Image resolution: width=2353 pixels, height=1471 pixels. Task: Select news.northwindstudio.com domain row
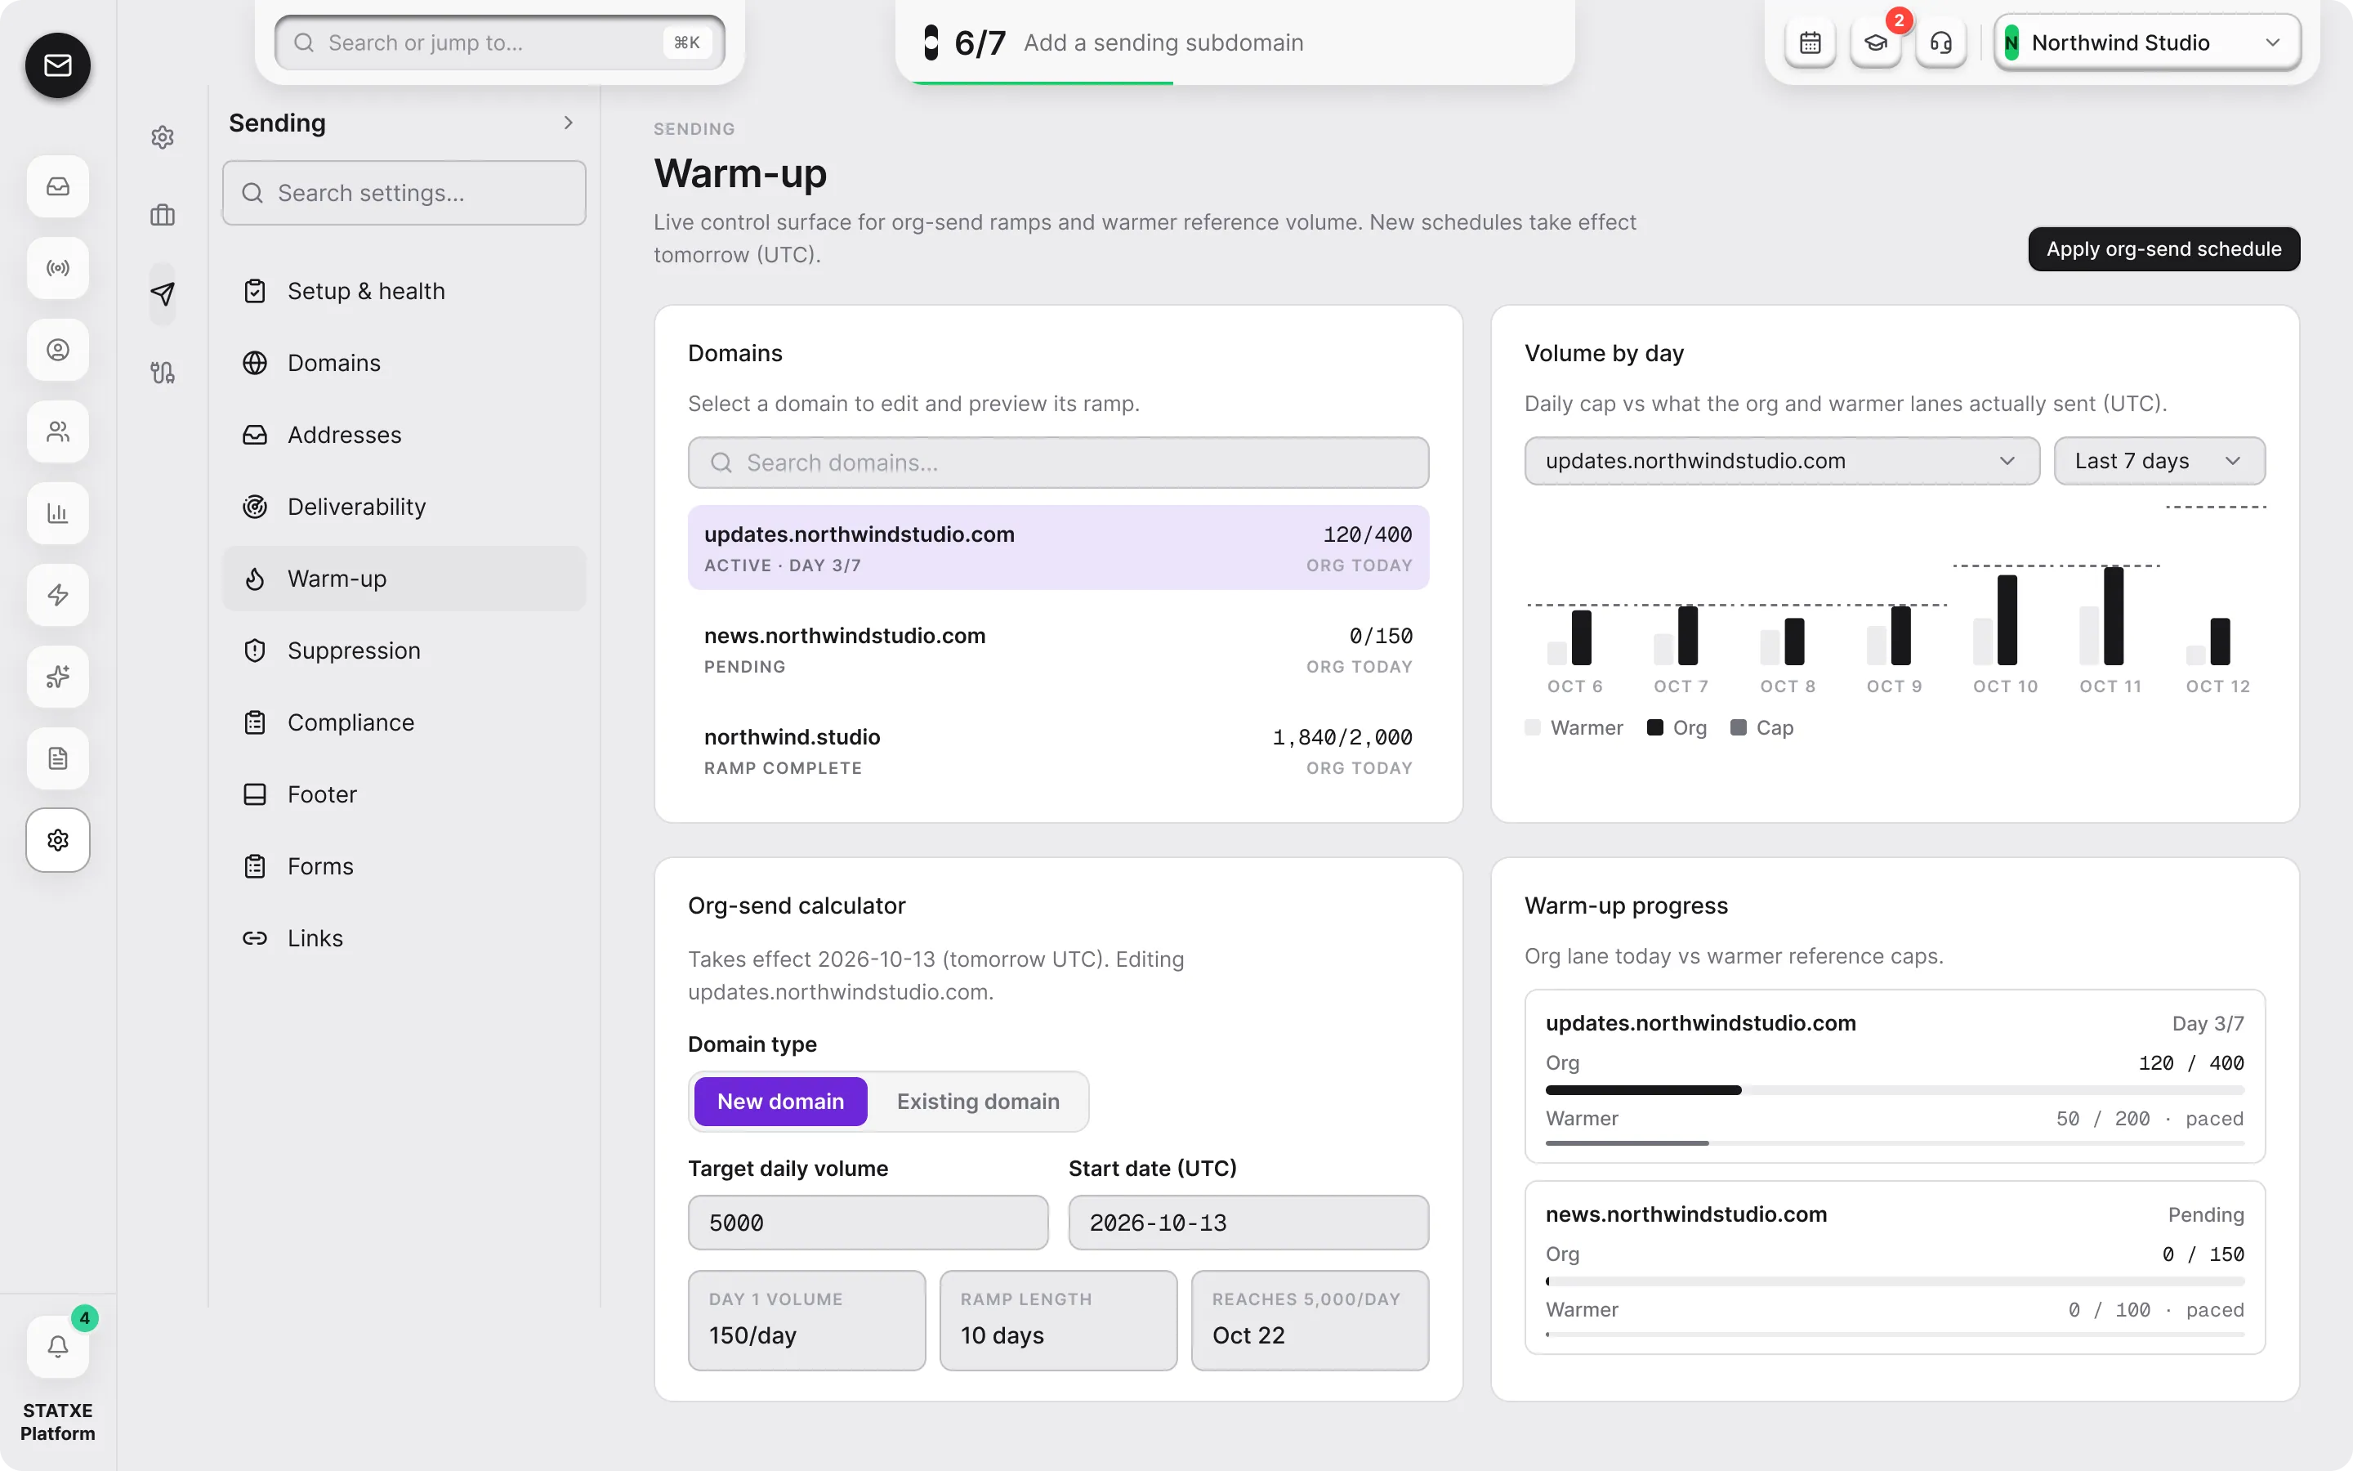pos(1058,649)
